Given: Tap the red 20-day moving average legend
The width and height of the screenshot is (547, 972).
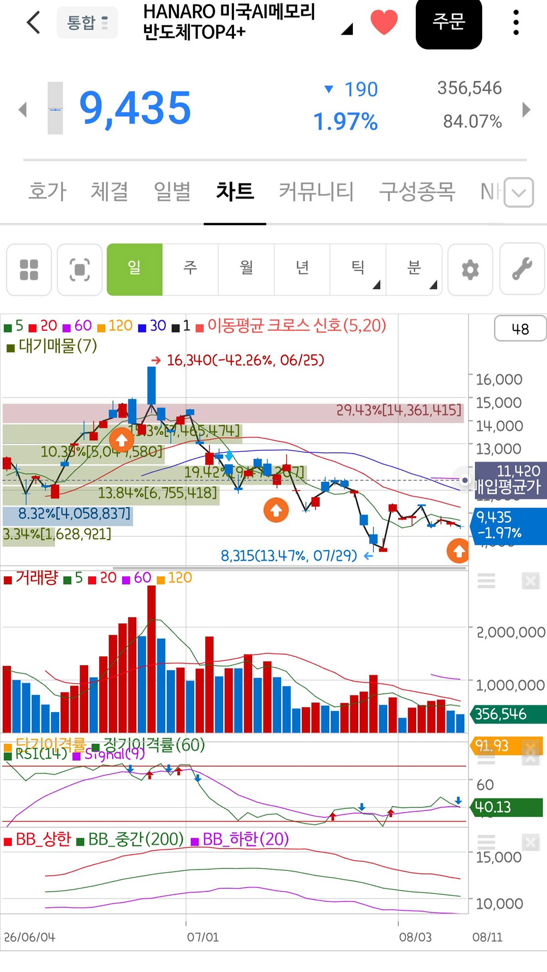Looking at the screenshot, I should pyautogui.click(x=43, y=326).
